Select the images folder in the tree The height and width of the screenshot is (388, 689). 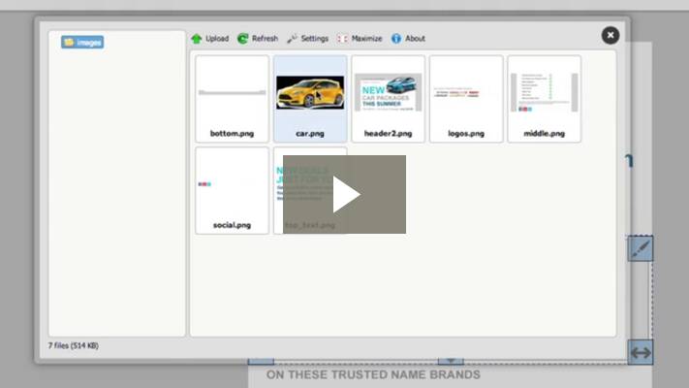(x=82, y=43)
